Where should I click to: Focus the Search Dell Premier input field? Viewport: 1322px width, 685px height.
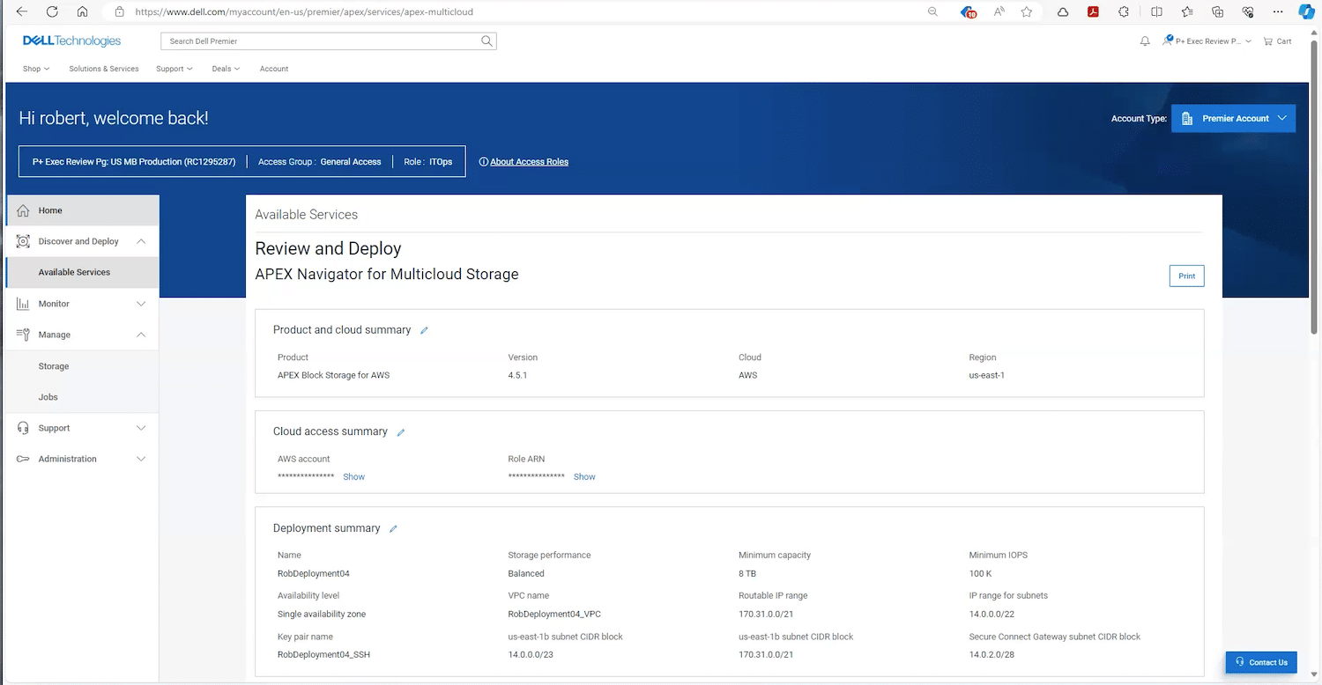319,41
